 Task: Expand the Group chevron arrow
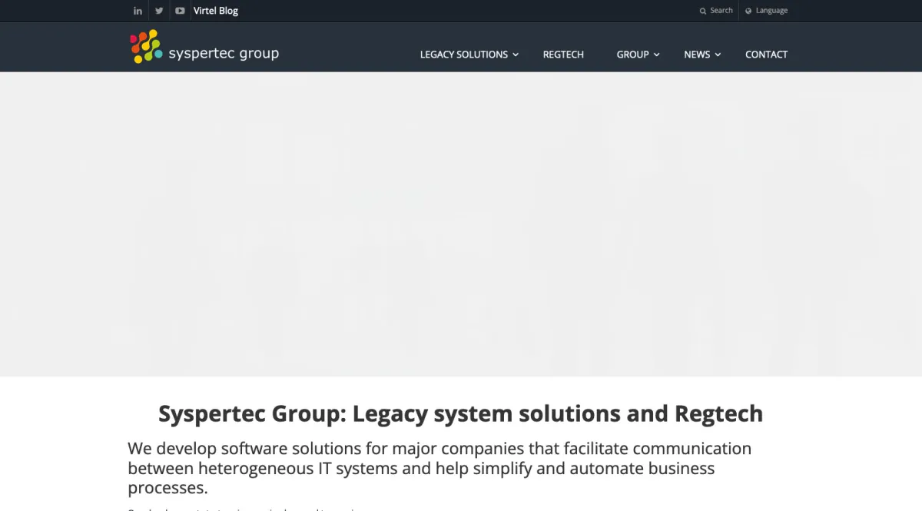657,55
